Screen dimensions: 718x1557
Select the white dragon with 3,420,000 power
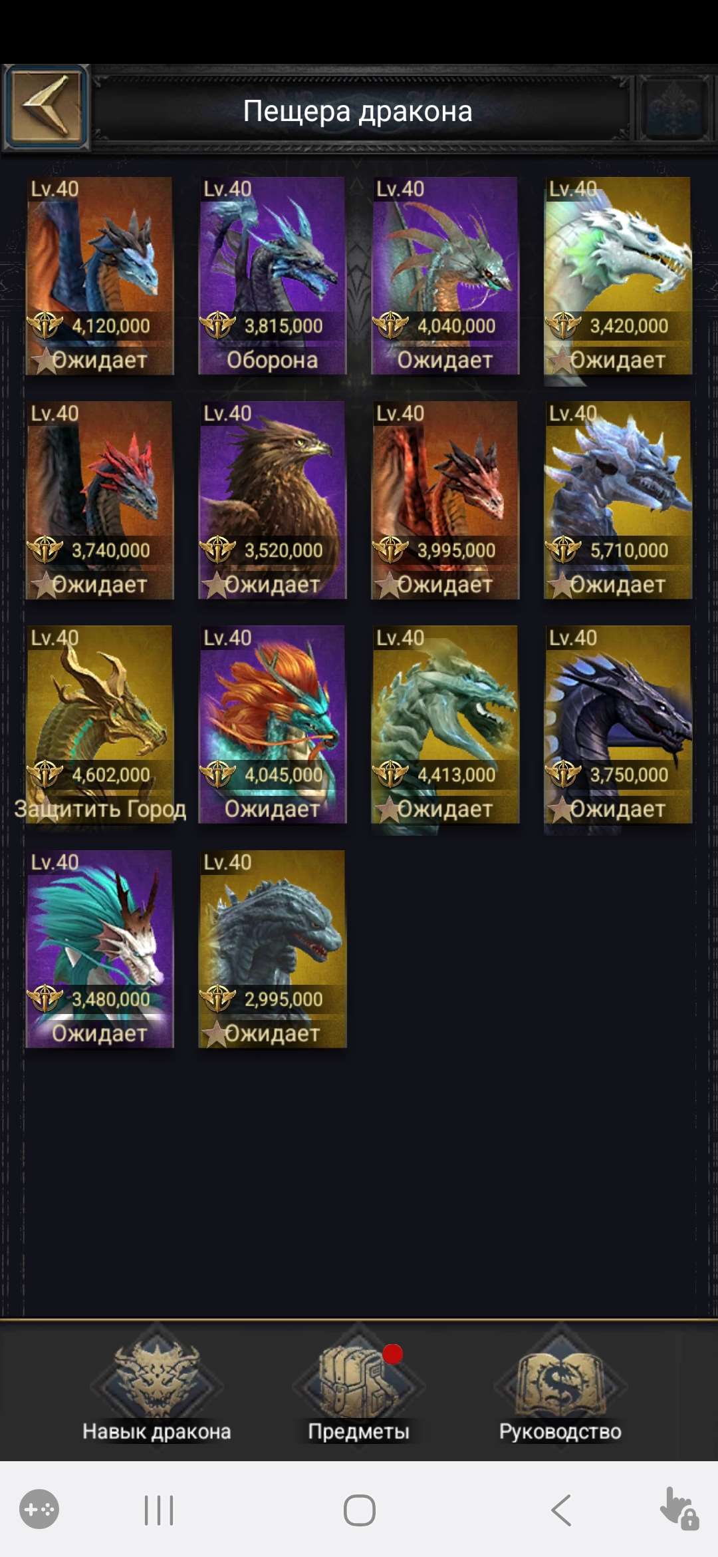tap(618, 276)
